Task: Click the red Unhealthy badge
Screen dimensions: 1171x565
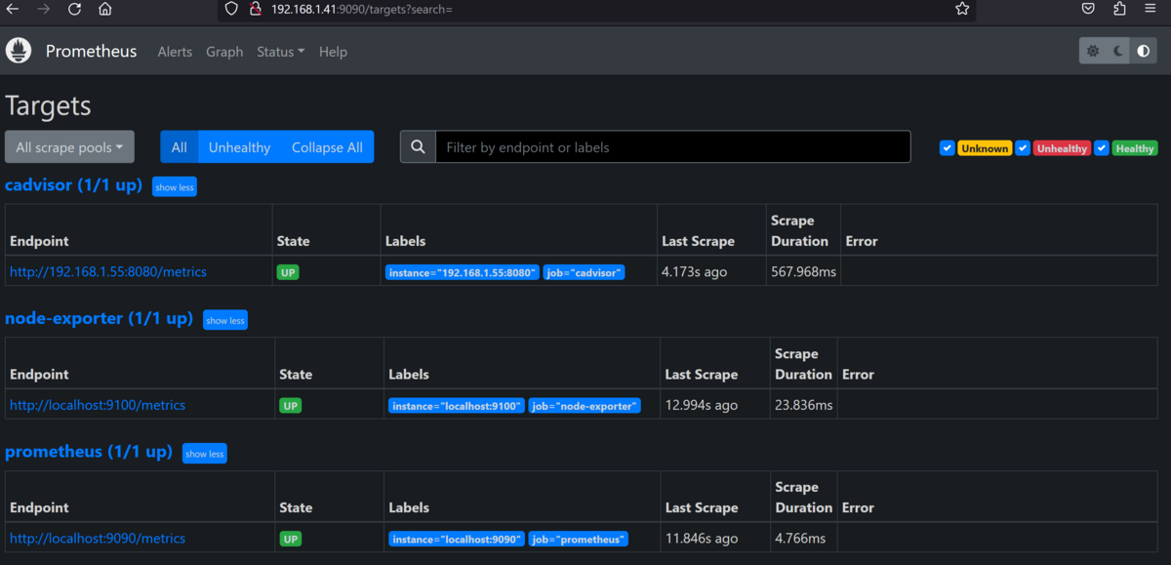Action: tap(1062, 148)
